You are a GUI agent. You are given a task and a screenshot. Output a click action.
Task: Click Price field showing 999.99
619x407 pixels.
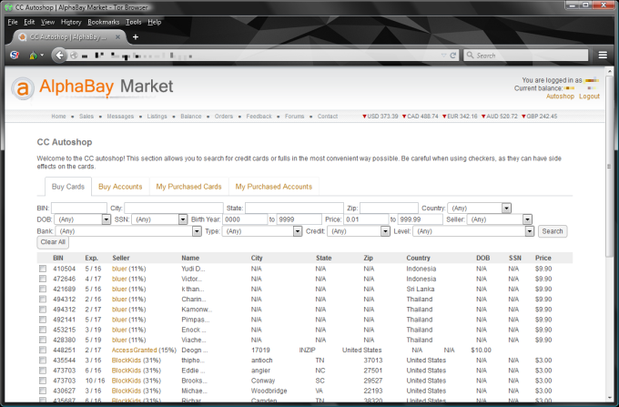coord(420,219)
